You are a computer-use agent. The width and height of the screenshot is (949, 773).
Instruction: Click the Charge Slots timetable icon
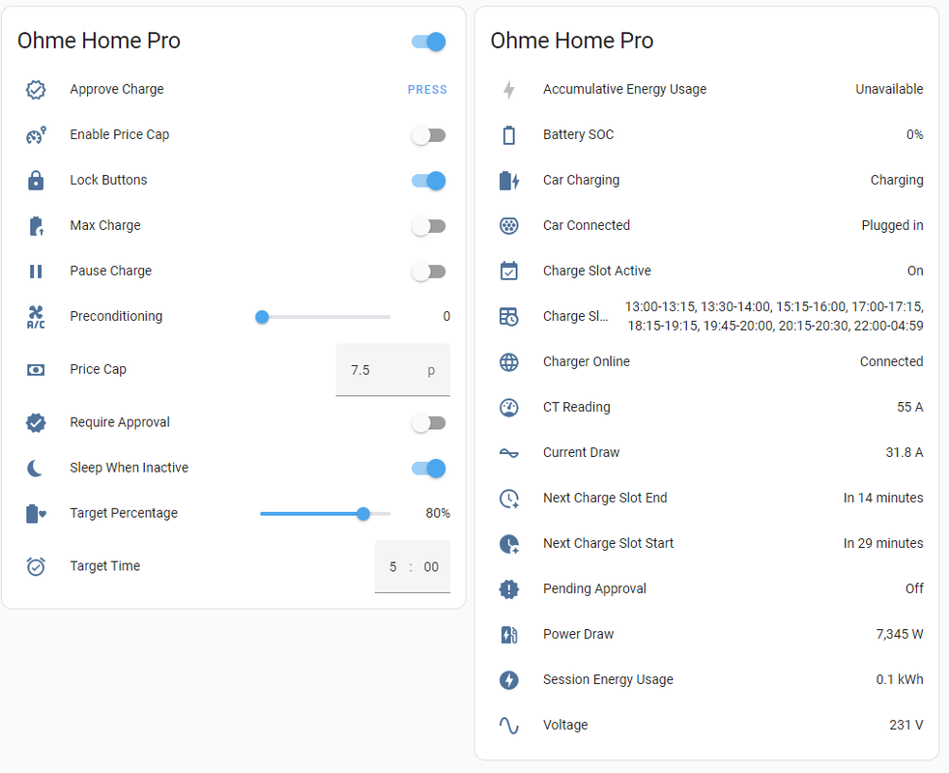click(x=509, y=317)
